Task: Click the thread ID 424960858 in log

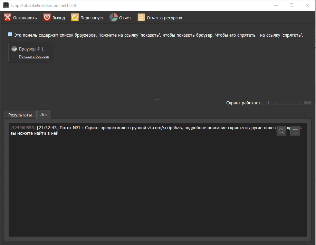Action: click(23, 128)
